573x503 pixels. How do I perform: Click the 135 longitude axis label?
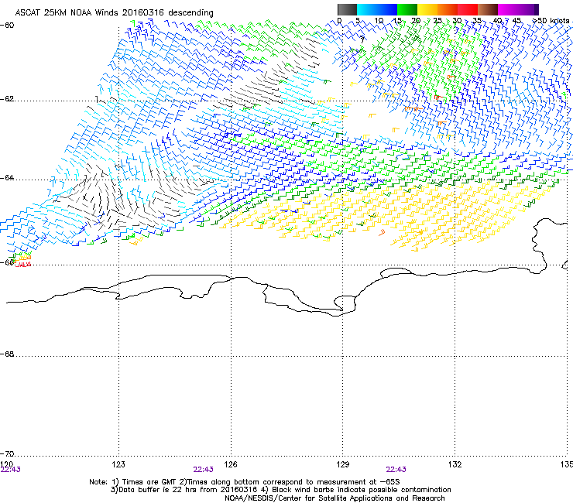coord(567,464)
